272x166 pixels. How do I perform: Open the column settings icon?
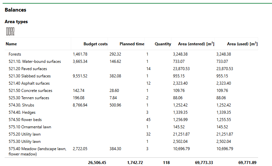point(10,32)
